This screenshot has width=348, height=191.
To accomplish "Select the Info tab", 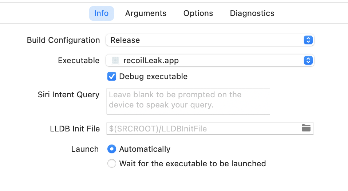I will click(x=102, y=13).
